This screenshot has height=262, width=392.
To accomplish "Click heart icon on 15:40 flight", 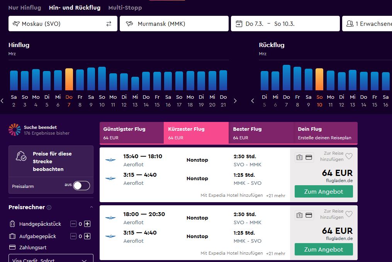I will point(349,156).
